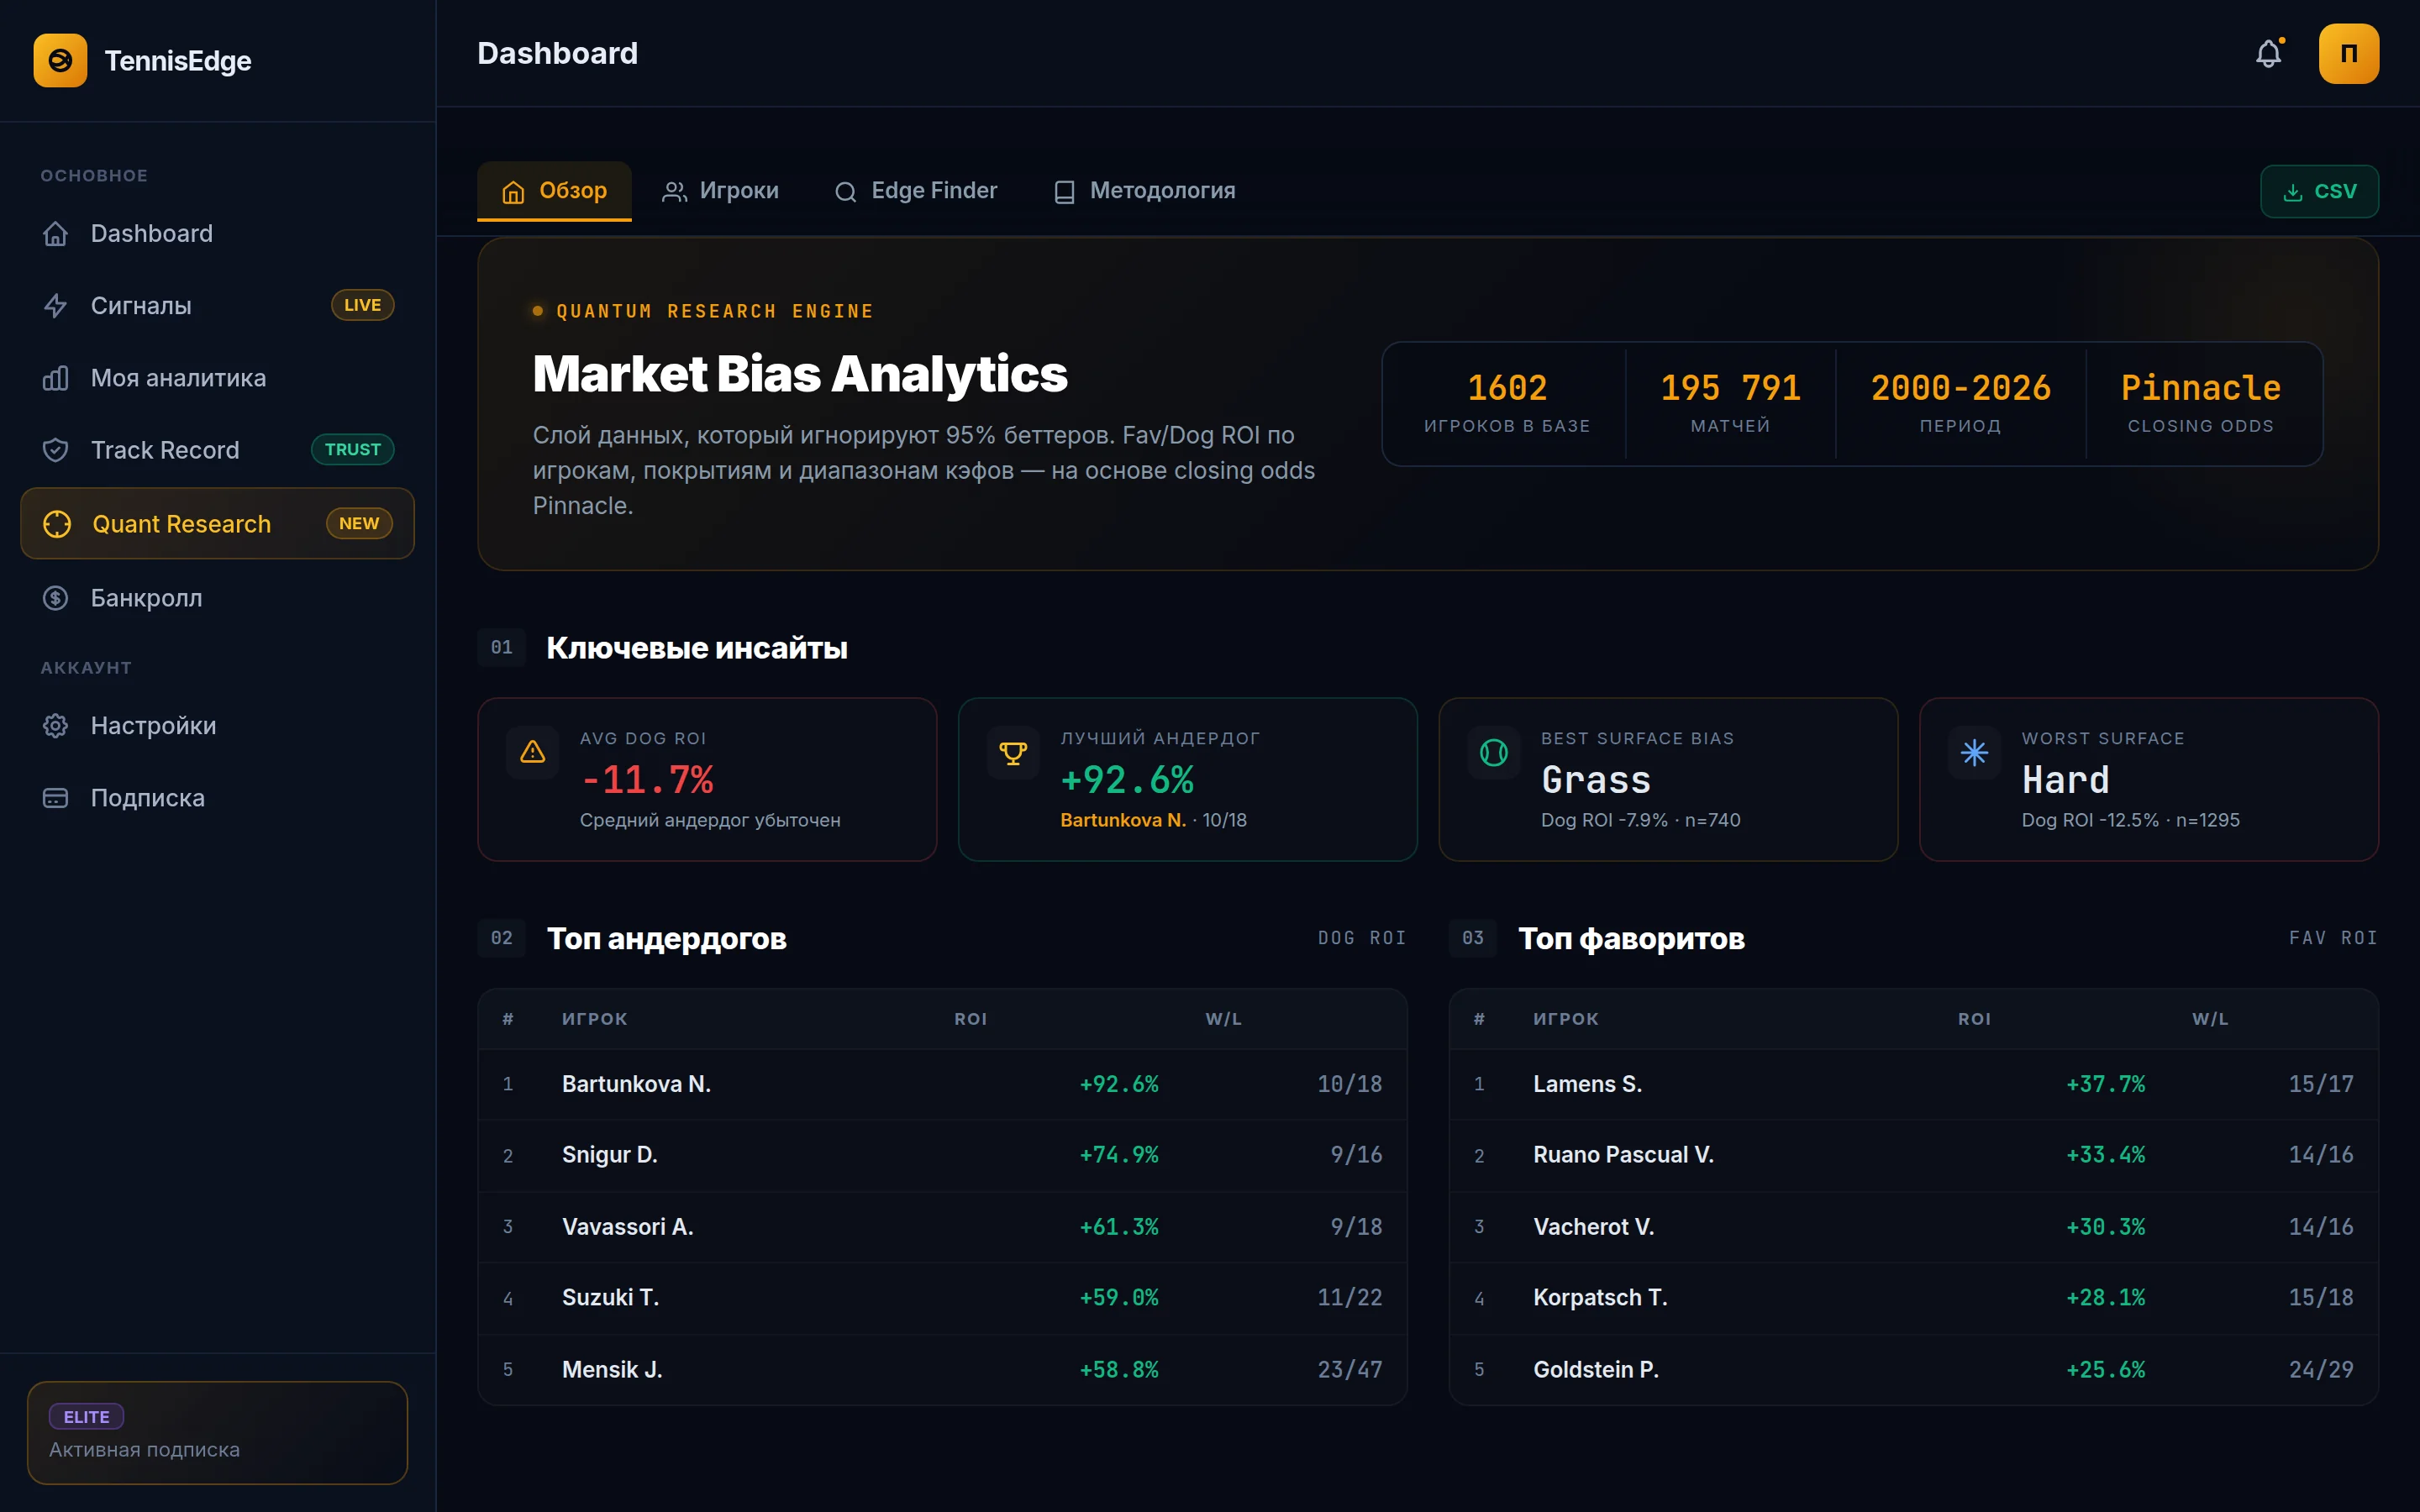The width and height of the screenshot is (2420, 1512).
Task: Click the 24/29 W/L value for Goldstein P.
Action: coord(2321,1370)
